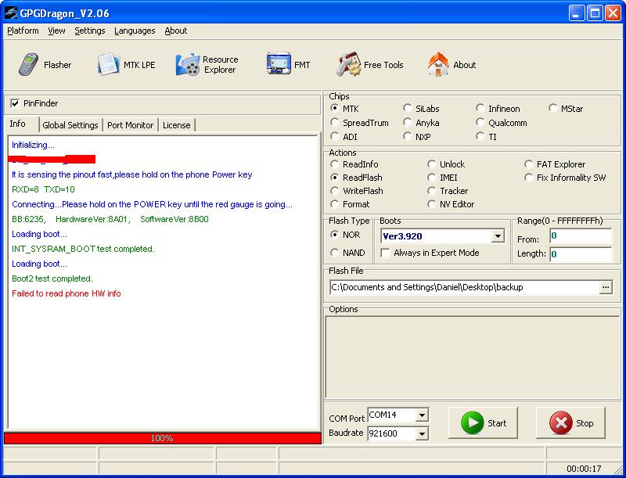The image size is (626, 478).
Task: Select the Tracker action
Action: point(431,191)
